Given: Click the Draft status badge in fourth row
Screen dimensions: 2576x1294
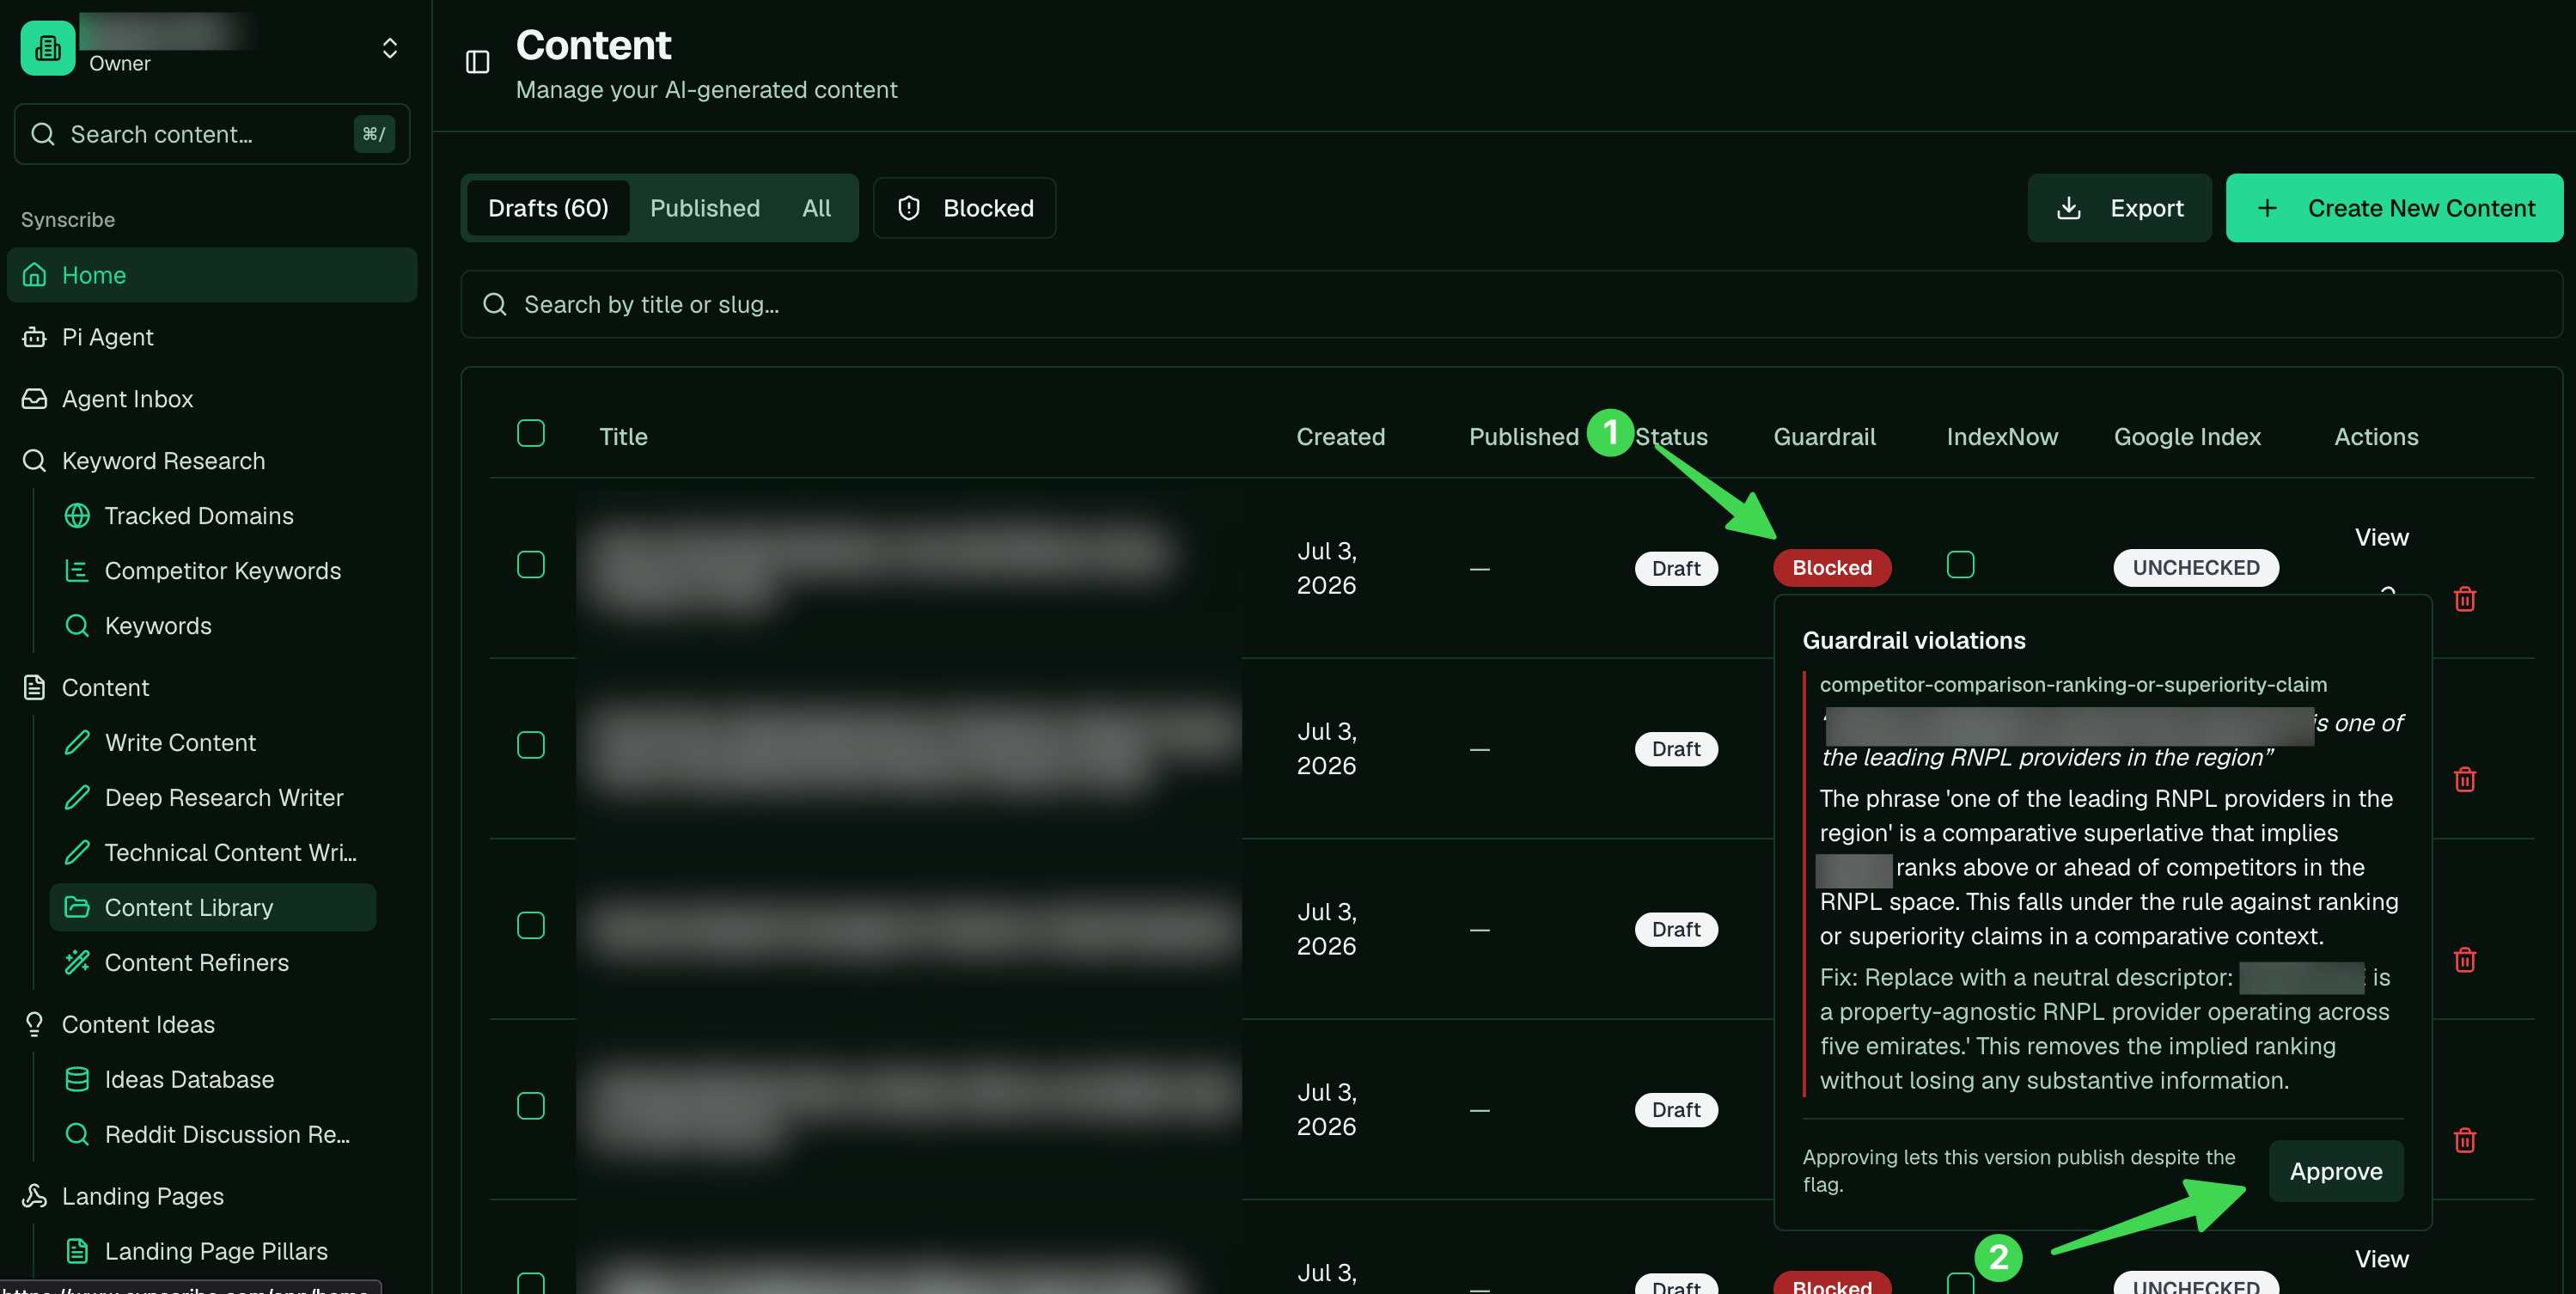Looking at the screenshot, I should (x=1676, y=1110).
